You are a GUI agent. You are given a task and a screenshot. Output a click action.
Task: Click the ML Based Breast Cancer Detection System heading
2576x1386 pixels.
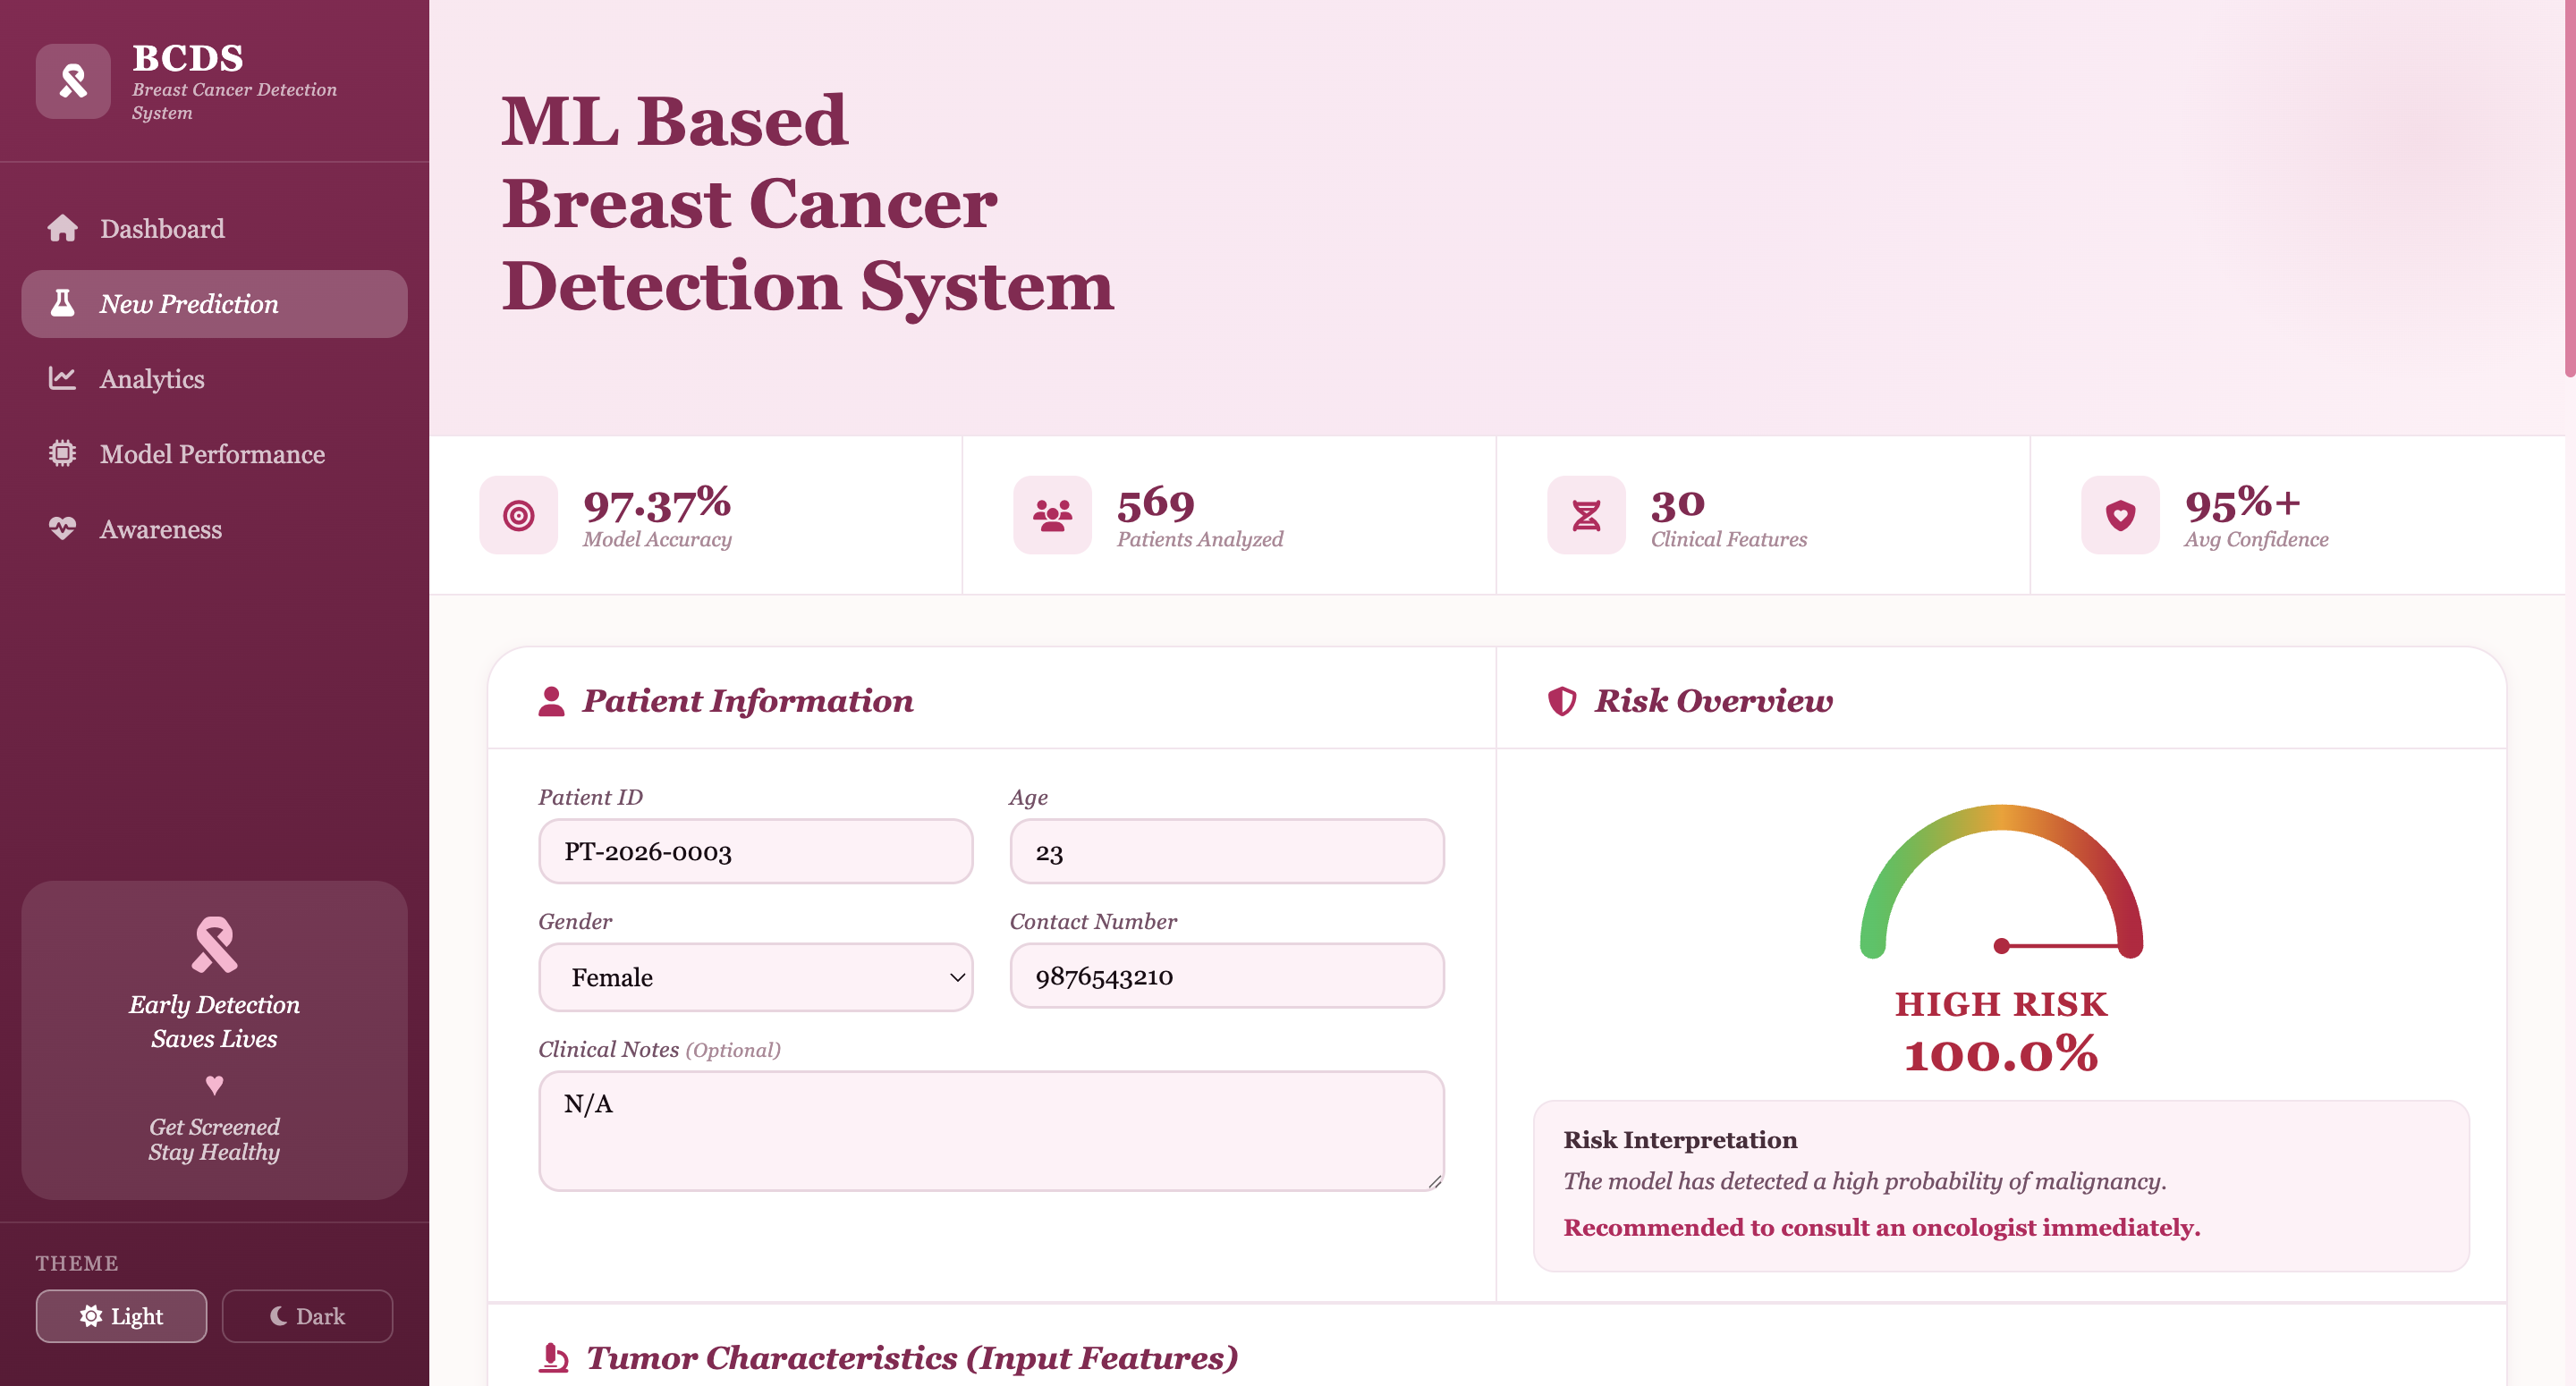pyautogui.click(x=807, y=203)
